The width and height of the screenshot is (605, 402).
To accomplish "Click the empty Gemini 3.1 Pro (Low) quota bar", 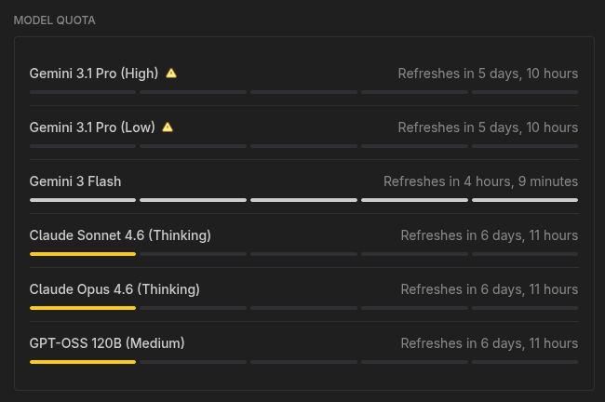I will pos(303,145).
